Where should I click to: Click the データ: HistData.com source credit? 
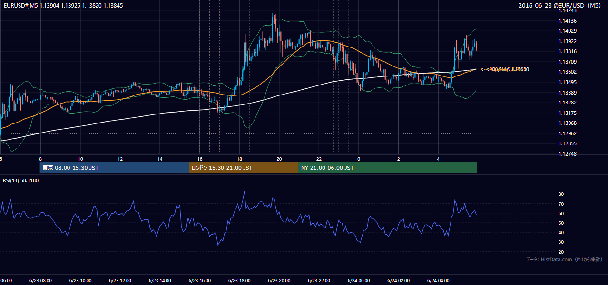(x=564, y=259)
